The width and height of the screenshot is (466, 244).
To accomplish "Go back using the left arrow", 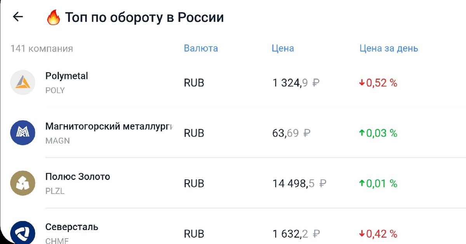I will [x=18, y=17].
